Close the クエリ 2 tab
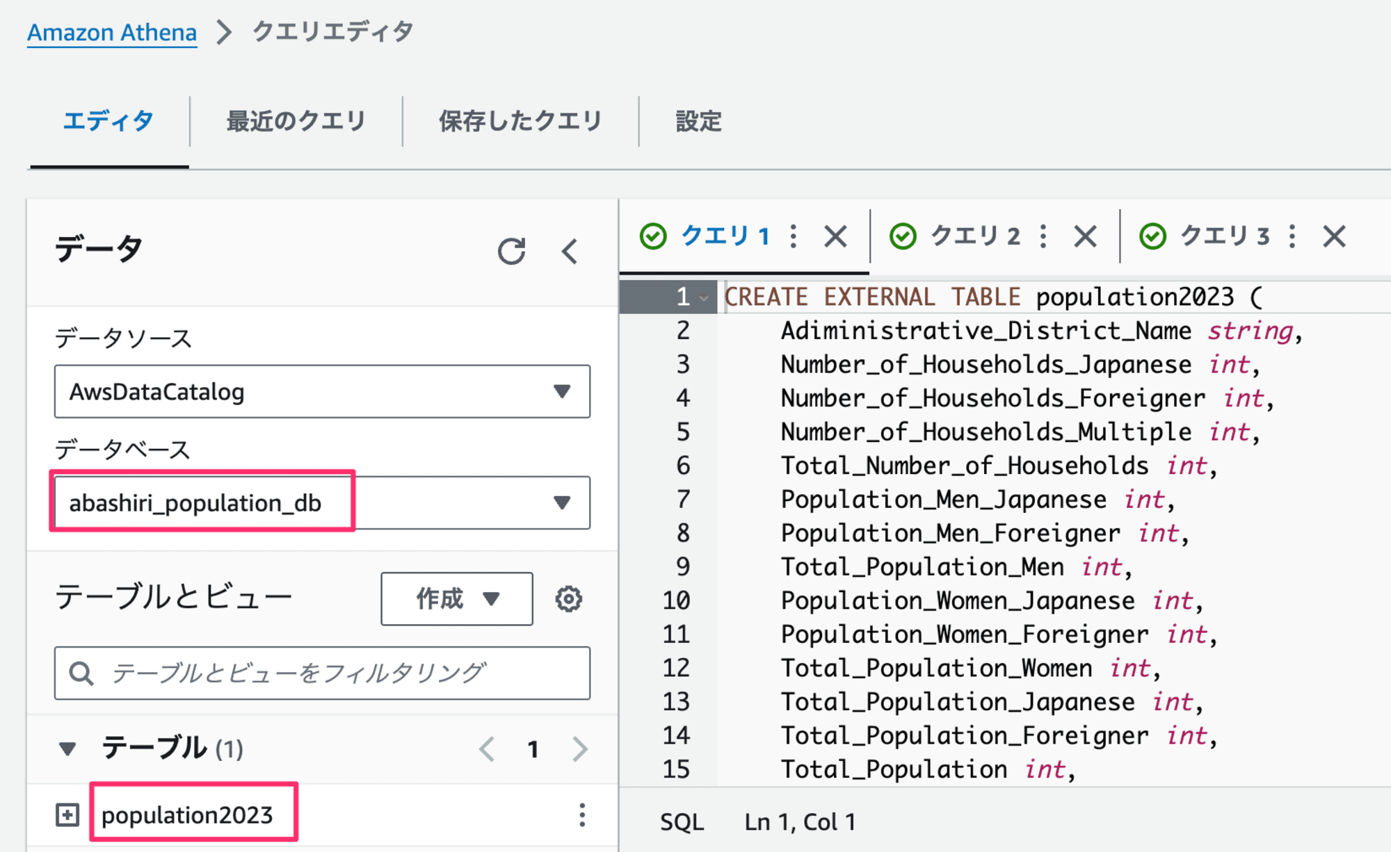 tap(1085, 236)
